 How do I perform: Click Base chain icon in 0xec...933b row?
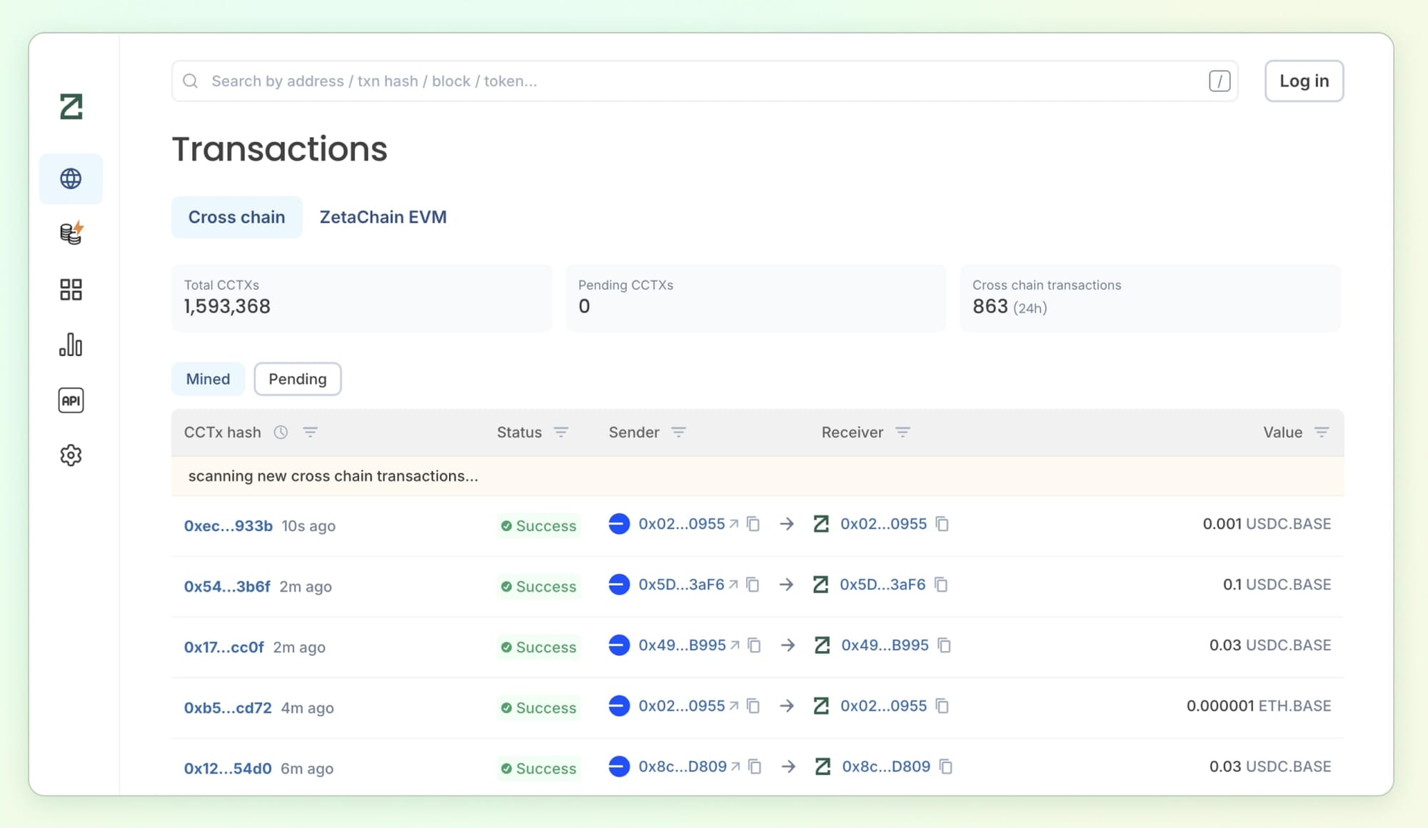coord(619,524)
